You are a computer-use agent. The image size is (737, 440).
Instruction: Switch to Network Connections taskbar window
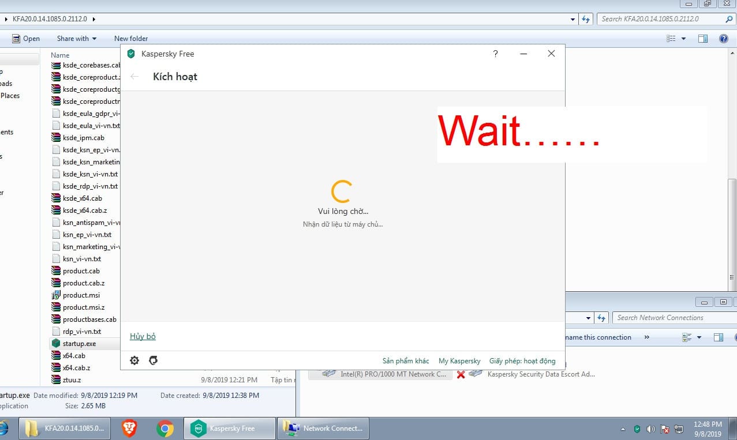click(x=323, y=428)
